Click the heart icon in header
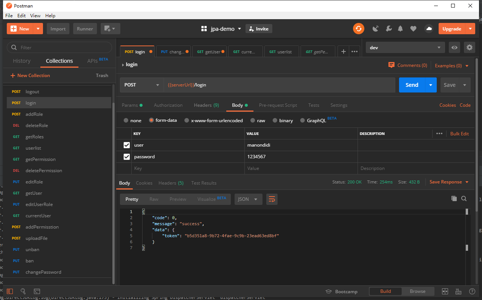This screenshot has height=300, width=482. pos(413,29)
